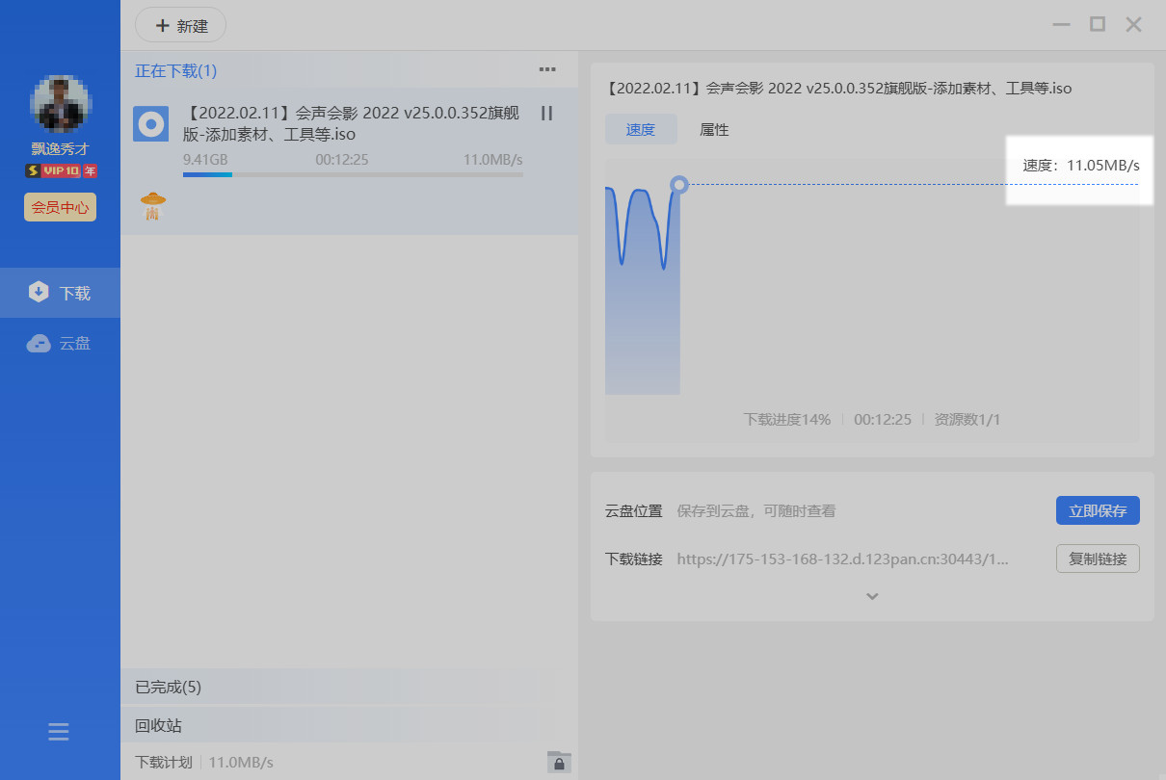Click the 9.41GB file size text
This screenshot has width=1166, height=780.
pos(205,159)
